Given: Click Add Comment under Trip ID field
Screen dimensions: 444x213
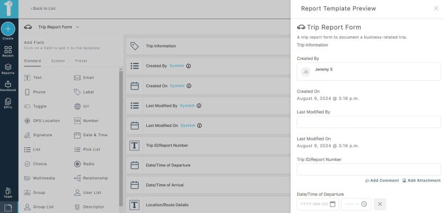Looking at the screenshot, I should (x=382, y=181).
